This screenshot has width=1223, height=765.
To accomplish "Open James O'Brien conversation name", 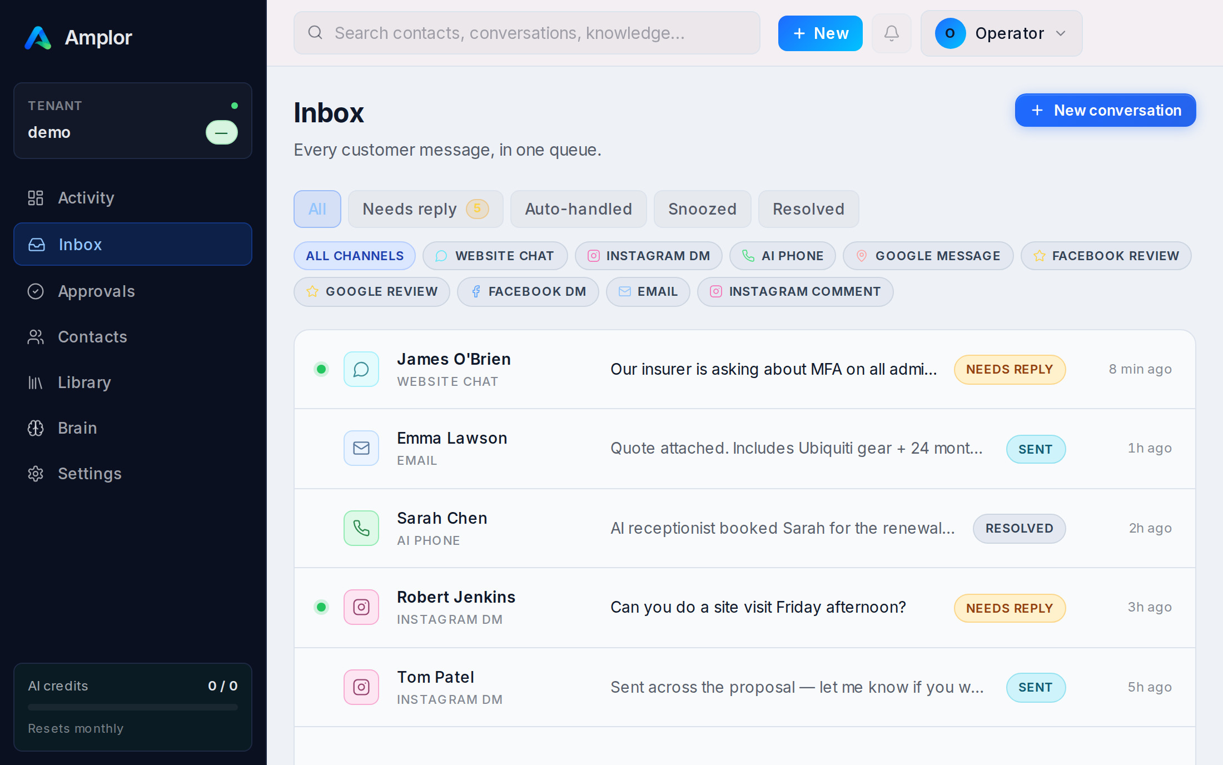I will (x=454, y=359).
